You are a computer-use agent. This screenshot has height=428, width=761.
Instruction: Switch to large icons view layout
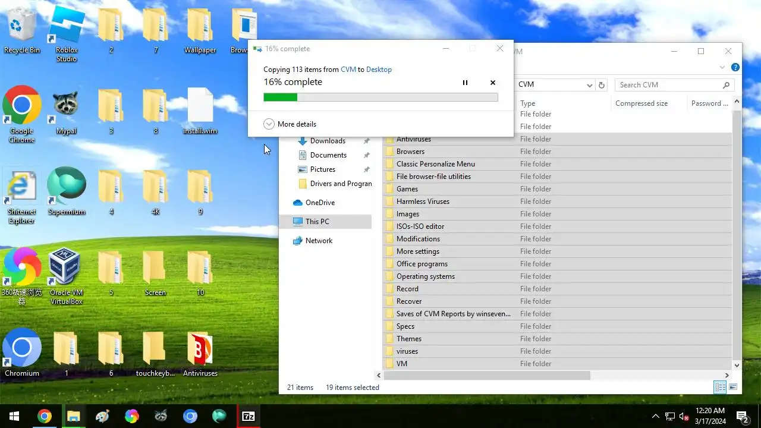click(733, 388)
